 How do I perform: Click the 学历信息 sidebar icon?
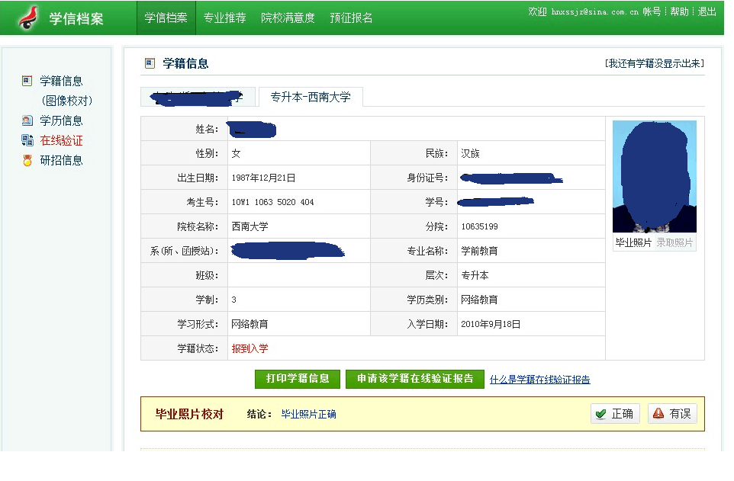27,120
